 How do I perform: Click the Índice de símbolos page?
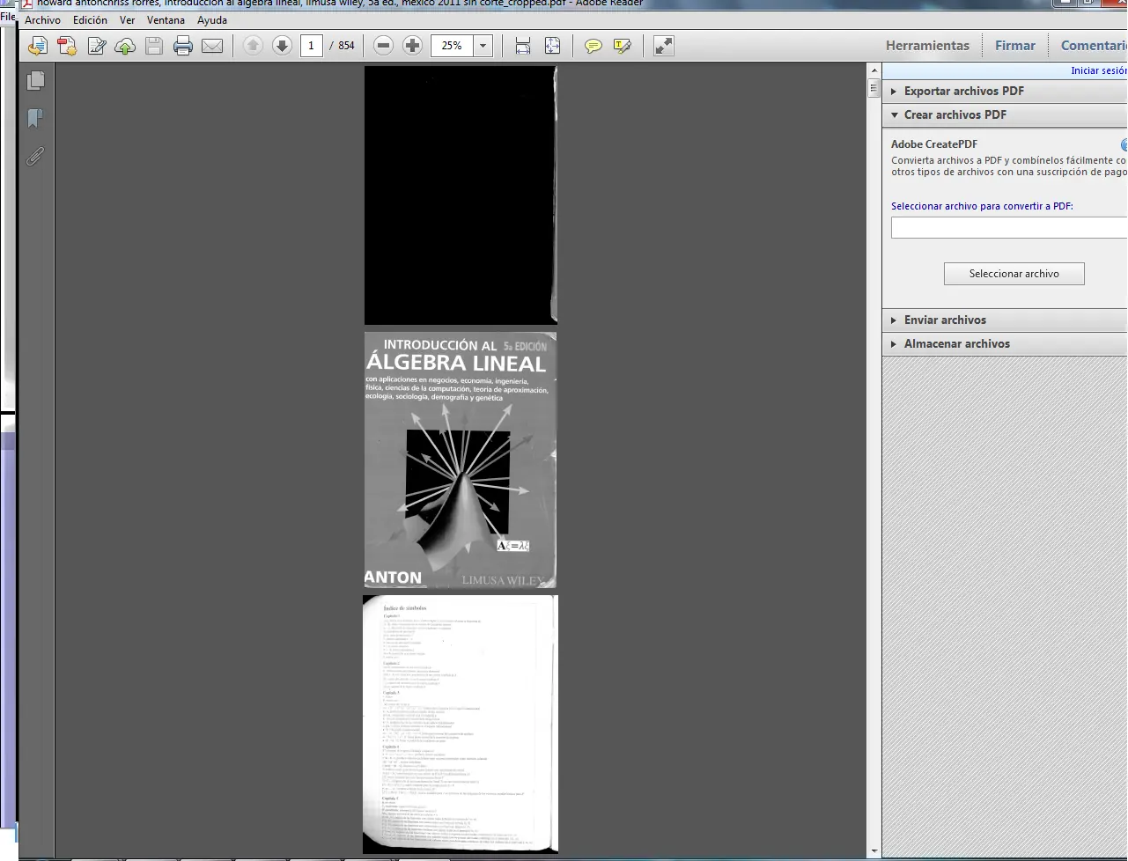(461, 724)
